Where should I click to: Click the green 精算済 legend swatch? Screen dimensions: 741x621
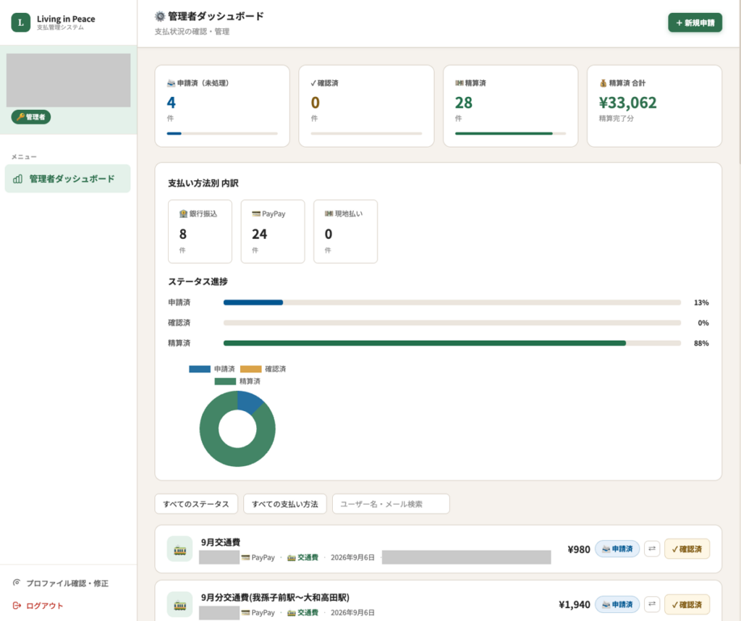(225, 381)
